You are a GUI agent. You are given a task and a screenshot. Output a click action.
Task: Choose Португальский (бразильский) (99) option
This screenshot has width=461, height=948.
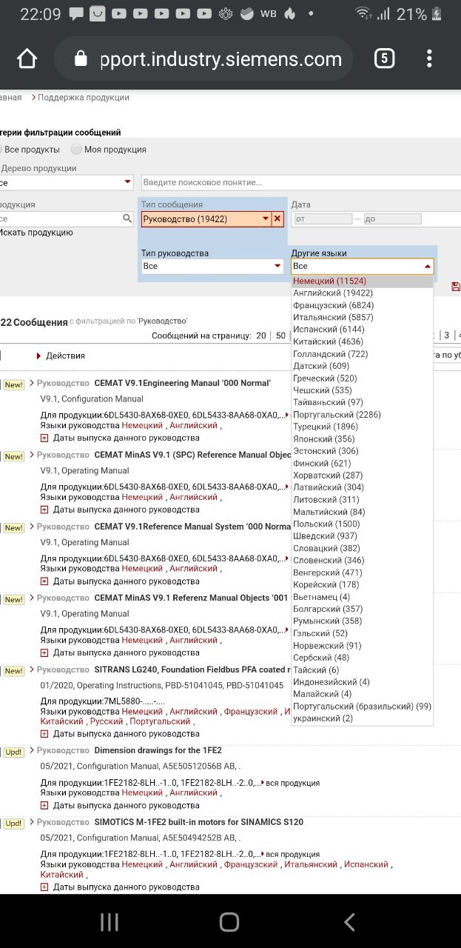point(363,707)
